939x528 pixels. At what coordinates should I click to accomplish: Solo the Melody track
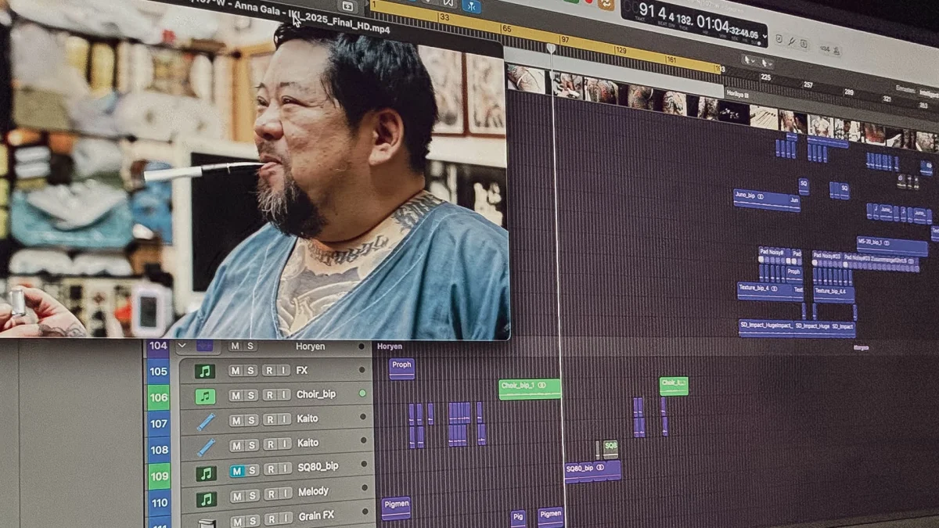tap(252, 494)
